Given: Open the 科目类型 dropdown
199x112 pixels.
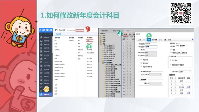Looking at the screenshot, I should [x=151, y=52].
